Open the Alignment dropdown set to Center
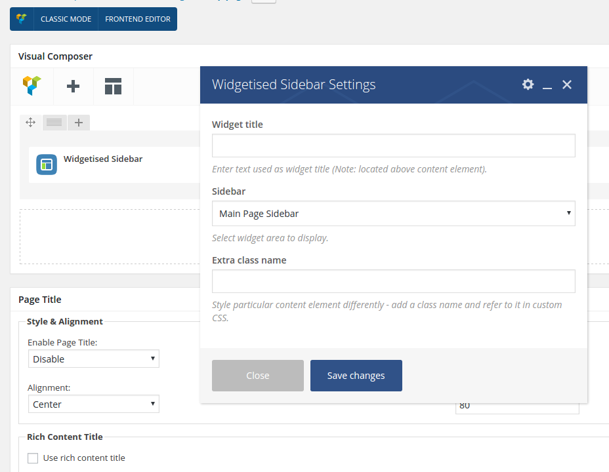Image resolution: width=609 pixels, height=472 pixels. point(93,404)
